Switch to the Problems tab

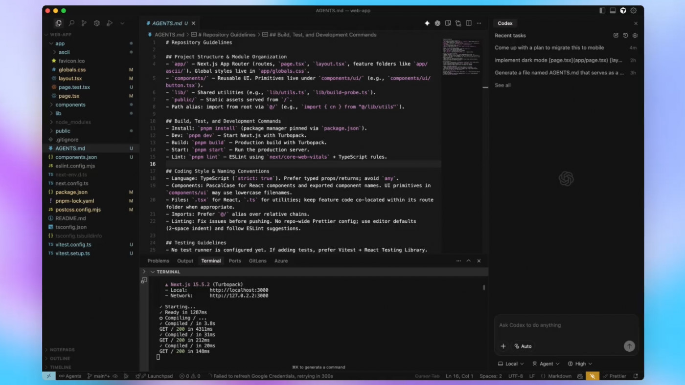pos(158,260)
